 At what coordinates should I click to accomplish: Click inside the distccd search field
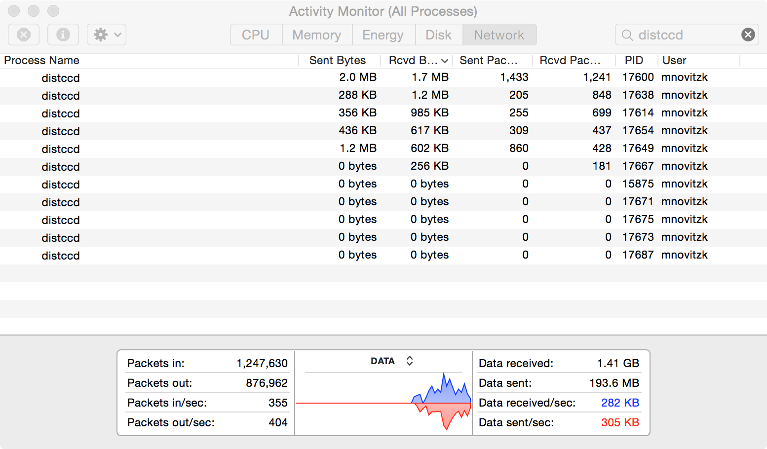point(686,35)
